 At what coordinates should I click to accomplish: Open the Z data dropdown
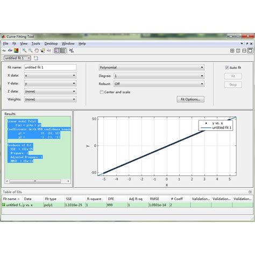(50, 91)
